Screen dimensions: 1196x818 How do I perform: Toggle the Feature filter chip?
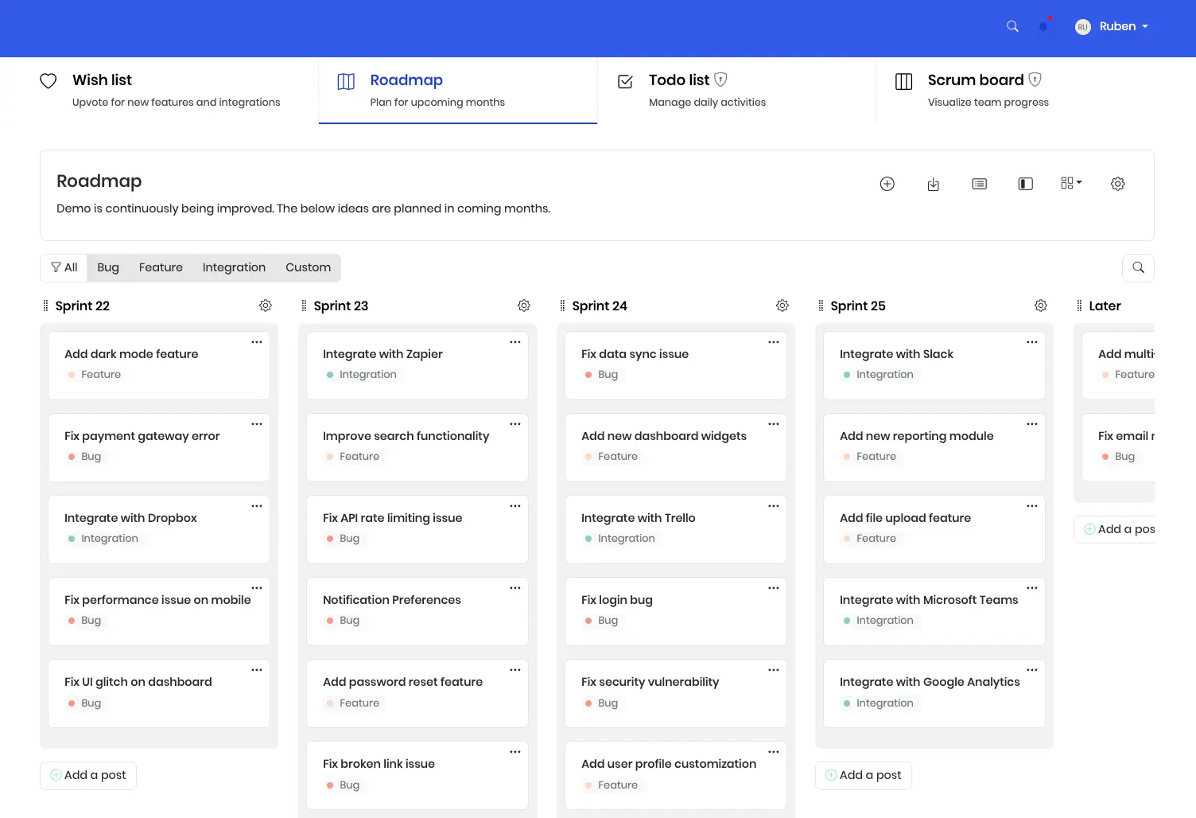[161, 267]
